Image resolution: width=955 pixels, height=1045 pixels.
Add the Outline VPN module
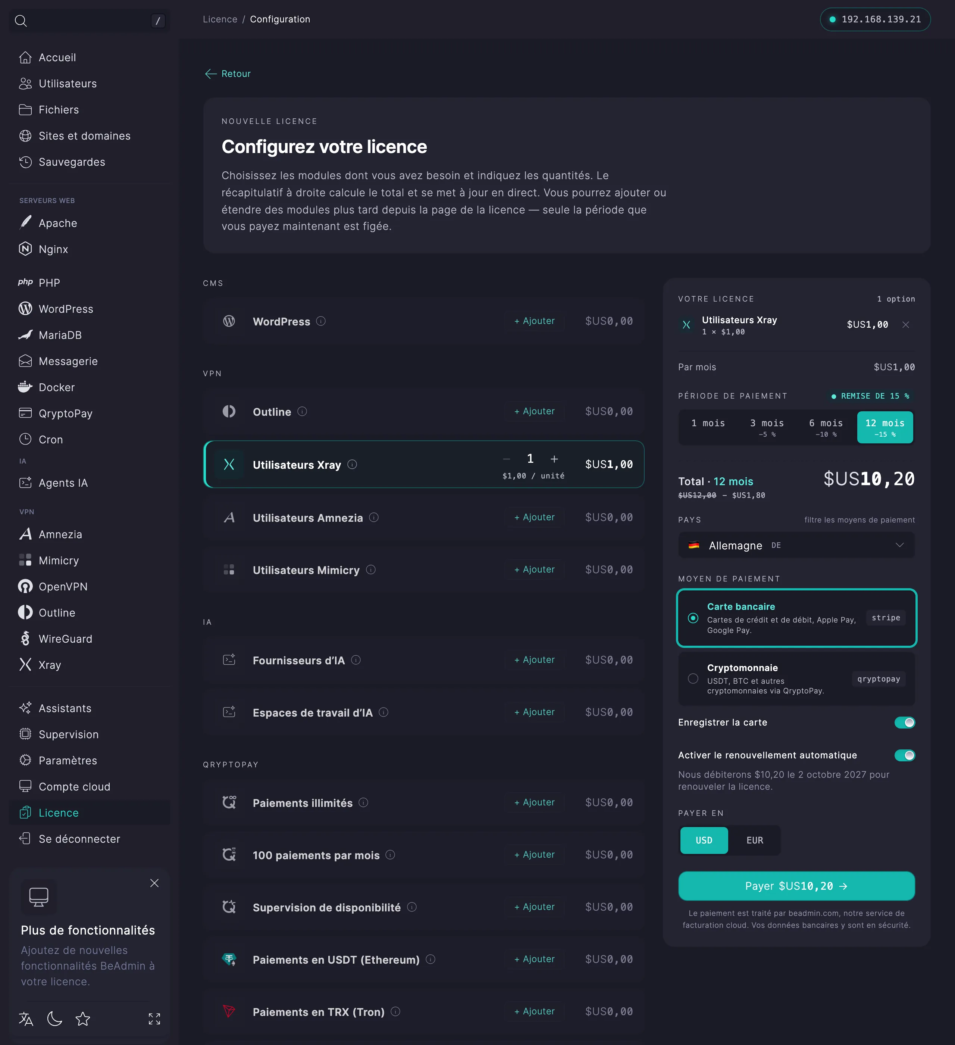pos(534,411)
